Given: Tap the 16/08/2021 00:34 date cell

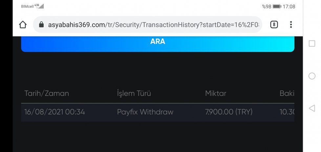Looking at the screenshot, I should pos(54,112).
